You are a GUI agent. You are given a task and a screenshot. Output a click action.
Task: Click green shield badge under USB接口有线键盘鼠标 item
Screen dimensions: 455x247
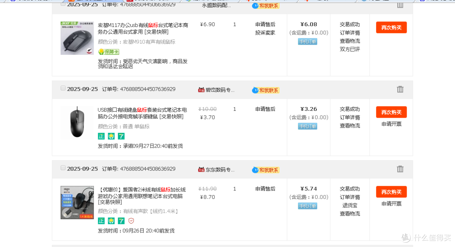[111, 136]
